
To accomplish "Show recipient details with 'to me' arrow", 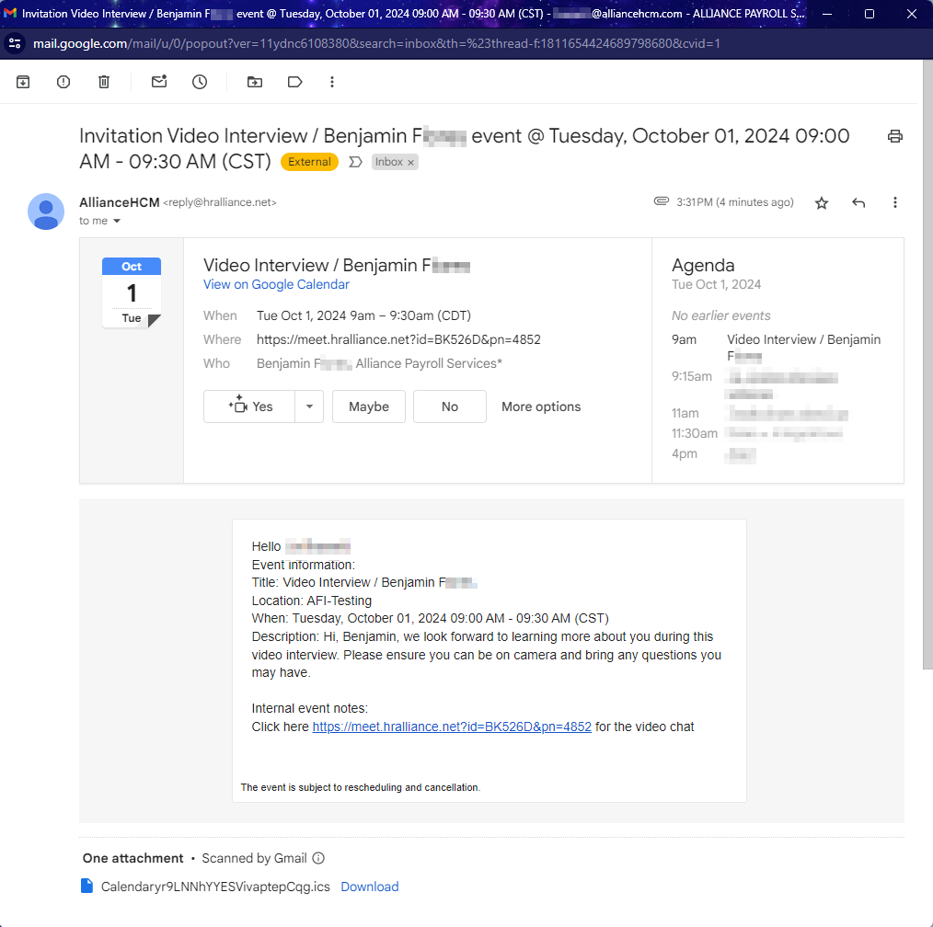I will [117, 222].
